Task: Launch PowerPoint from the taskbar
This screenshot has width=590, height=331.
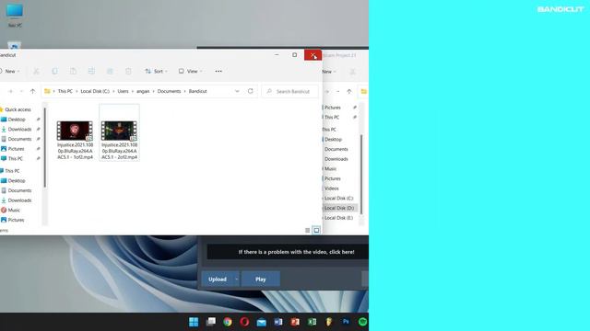Action: pos(295,322)
